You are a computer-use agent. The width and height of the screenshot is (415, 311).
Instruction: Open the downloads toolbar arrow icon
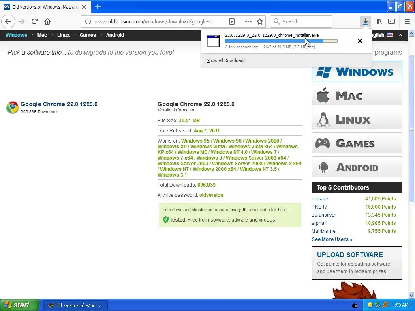coord(365,21)
